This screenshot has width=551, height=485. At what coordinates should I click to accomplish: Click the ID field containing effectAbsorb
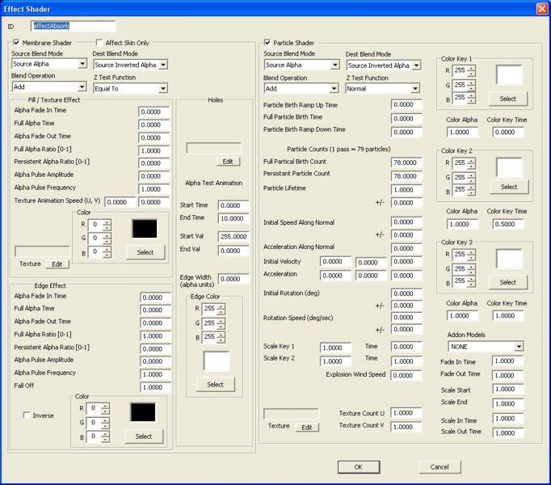click(x=73, y=26)
